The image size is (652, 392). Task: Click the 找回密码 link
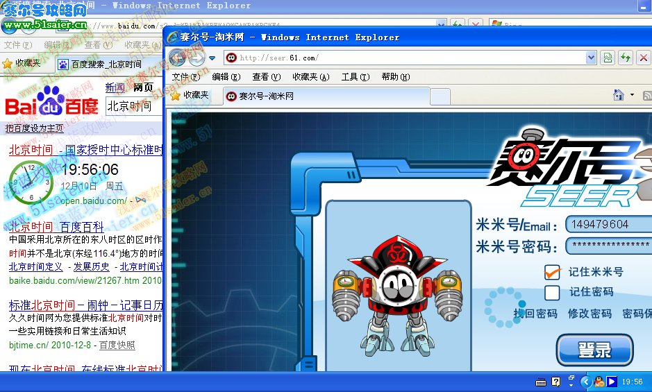point(535,314)
